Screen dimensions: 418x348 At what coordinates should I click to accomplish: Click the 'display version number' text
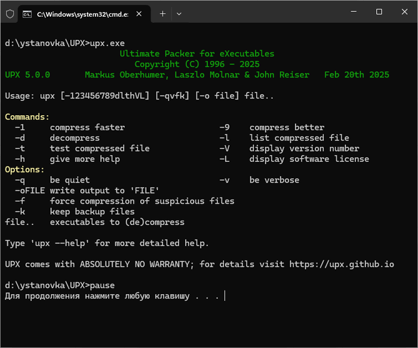click(305, 149)
